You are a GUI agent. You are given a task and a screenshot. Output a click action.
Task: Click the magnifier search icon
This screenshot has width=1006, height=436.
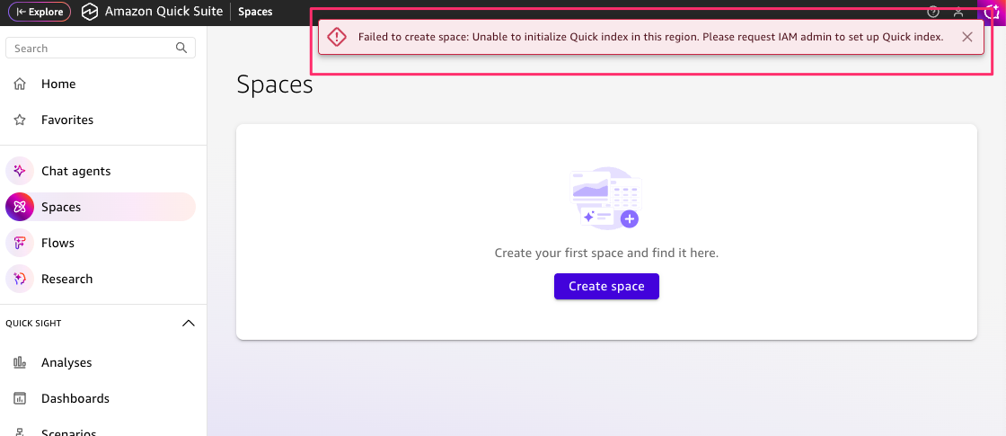pyautogui.click(x=181, y=48)
